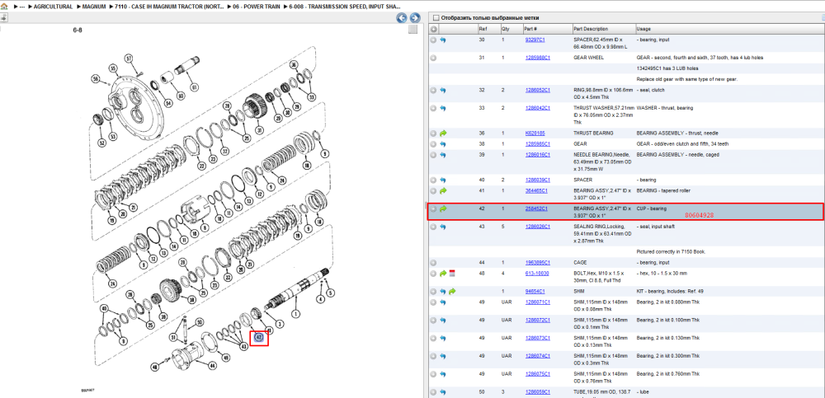The width and height of the screenshot is (825, 398).
Task: Select callout 57 bubble in diagram
Action: tap(130, 58)
